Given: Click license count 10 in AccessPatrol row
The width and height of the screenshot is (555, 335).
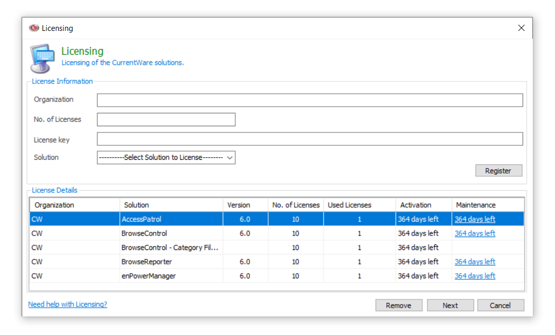Looking at the screenshot, I should click(x=296, y=220).
